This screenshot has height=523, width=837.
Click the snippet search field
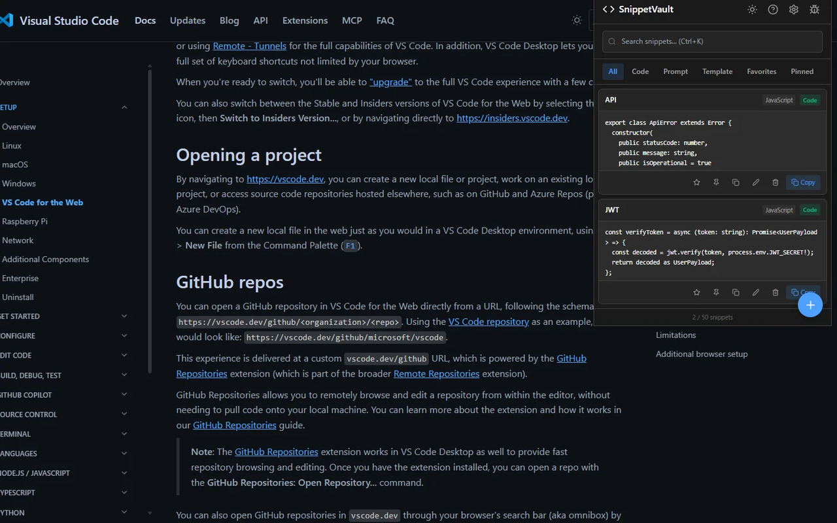pyautogui.click(x=711, y=41)
